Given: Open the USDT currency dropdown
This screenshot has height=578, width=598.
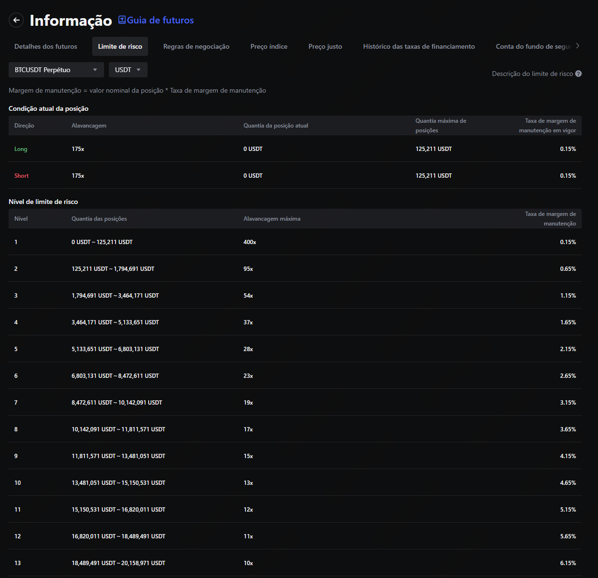Looking at the screenshot, I should tap(128, 70).
